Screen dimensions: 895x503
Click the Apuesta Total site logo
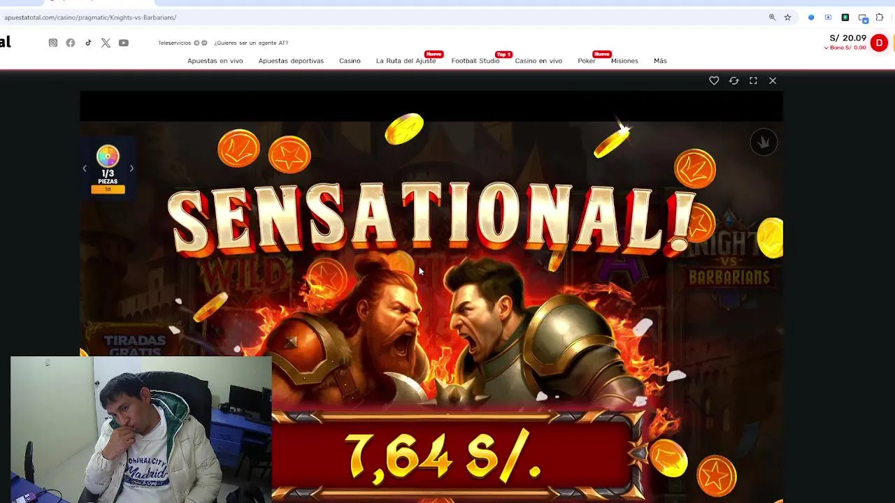point(6,42)
